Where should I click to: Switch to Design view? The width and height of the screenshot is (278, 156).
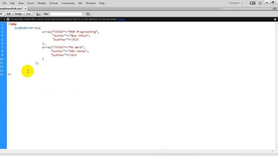click(x=18, y=14)
